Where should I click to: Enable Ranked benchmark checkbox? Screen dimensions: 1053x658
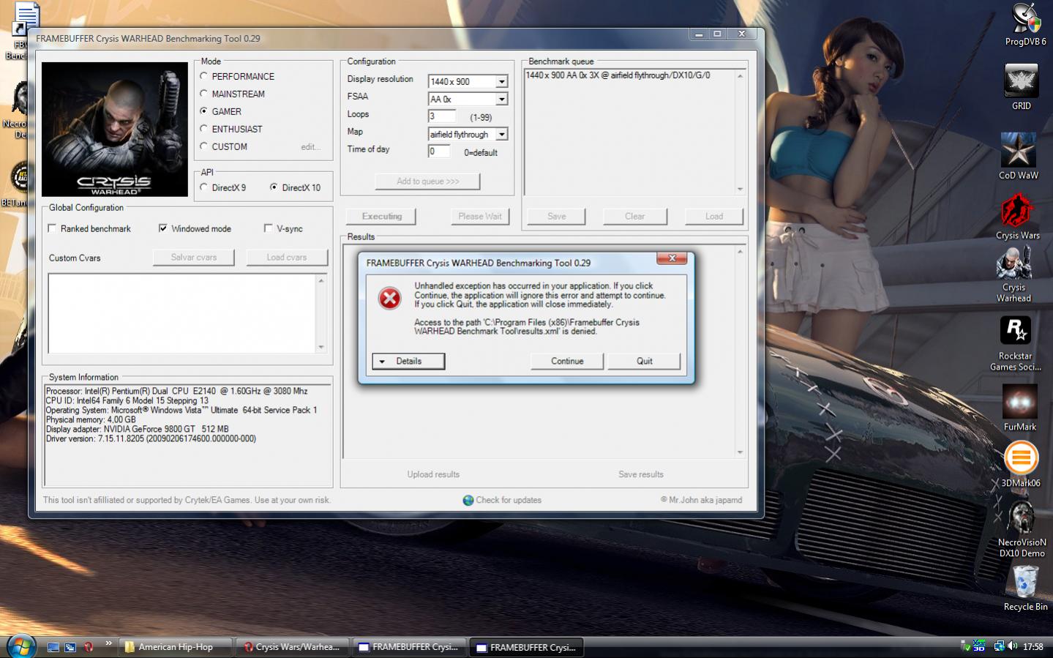52,228
